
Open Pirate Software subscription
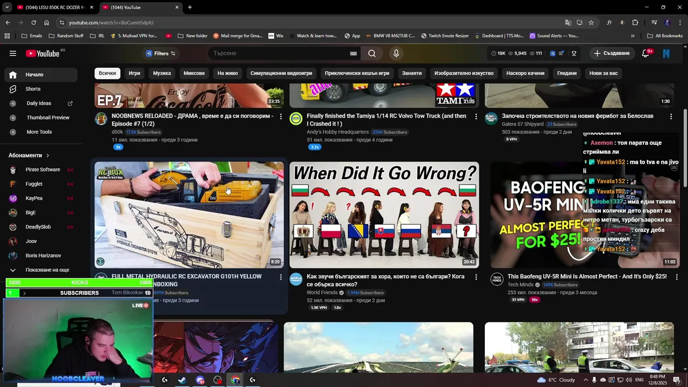point(41,169)
